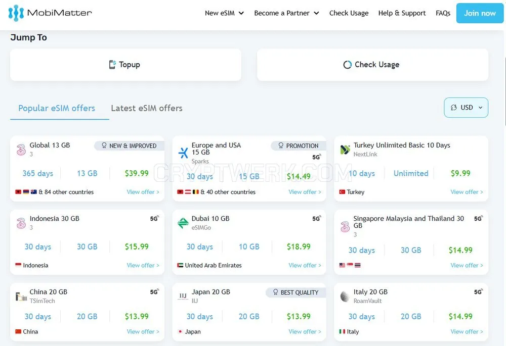Click the 5G badge on China 20 GB
Screen dimensions: 506x346
point(154,292)
